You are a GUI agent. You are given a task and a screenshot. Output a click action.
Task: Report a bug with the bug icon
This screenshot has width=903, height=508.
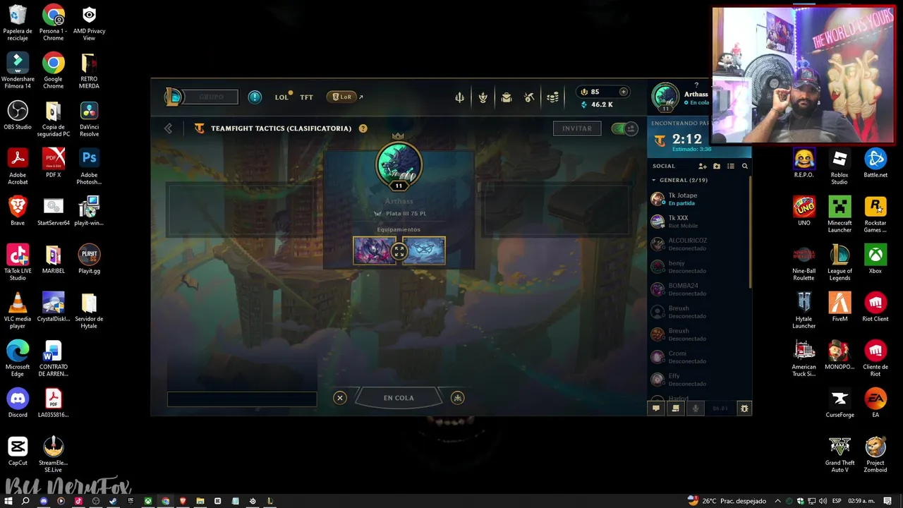click(744, 408)
